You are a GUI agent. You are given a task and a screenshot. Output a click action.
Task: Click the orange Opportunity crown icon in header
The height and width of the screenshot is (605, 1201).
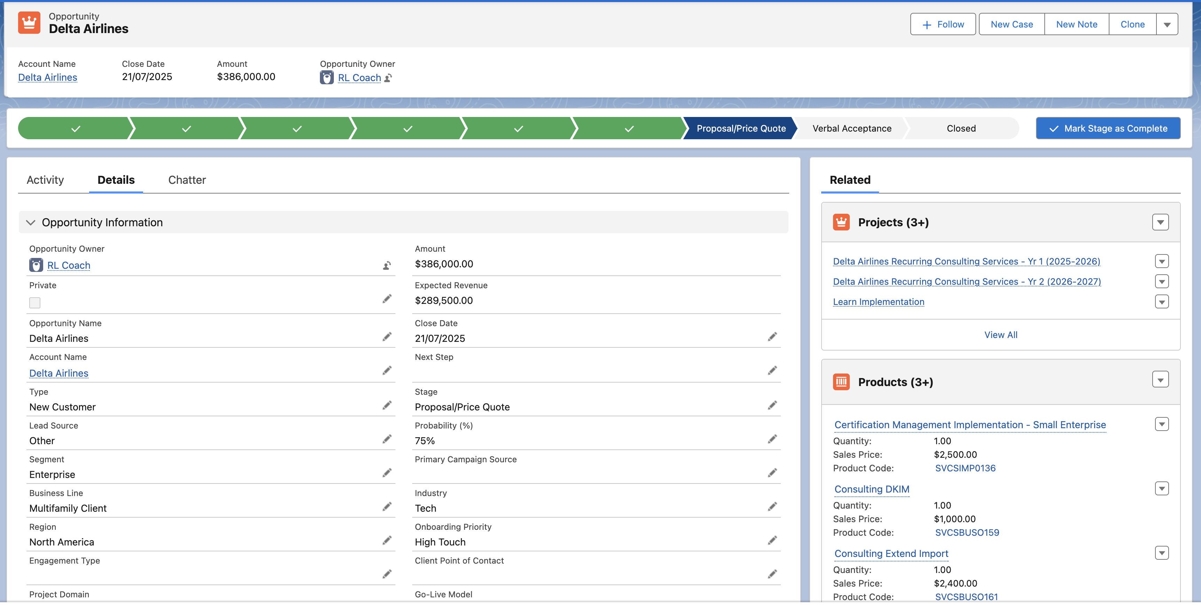point(29,23)
